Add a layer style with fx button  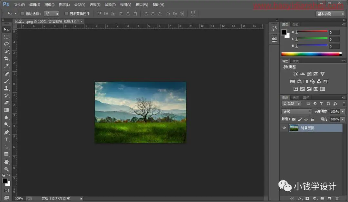pyautogui.click(x=300, y=198)
